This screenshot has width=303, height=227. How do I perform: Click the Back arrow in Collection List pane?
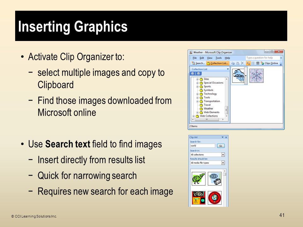[193, 73]
